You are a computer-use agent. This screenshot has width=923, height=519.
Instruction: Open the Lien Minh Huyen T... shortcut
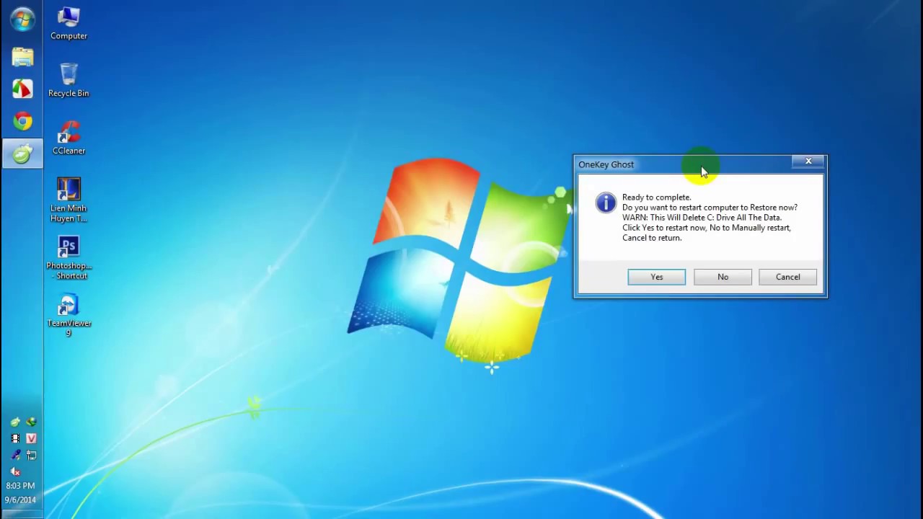coord(69,200)
